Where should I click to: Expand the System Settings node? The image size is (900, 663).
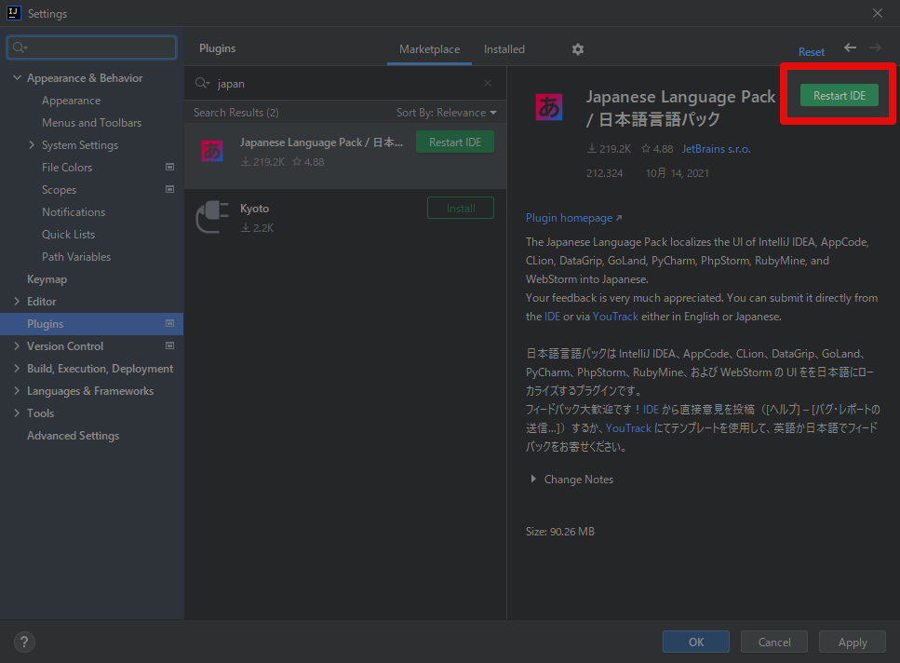point(32,144)
